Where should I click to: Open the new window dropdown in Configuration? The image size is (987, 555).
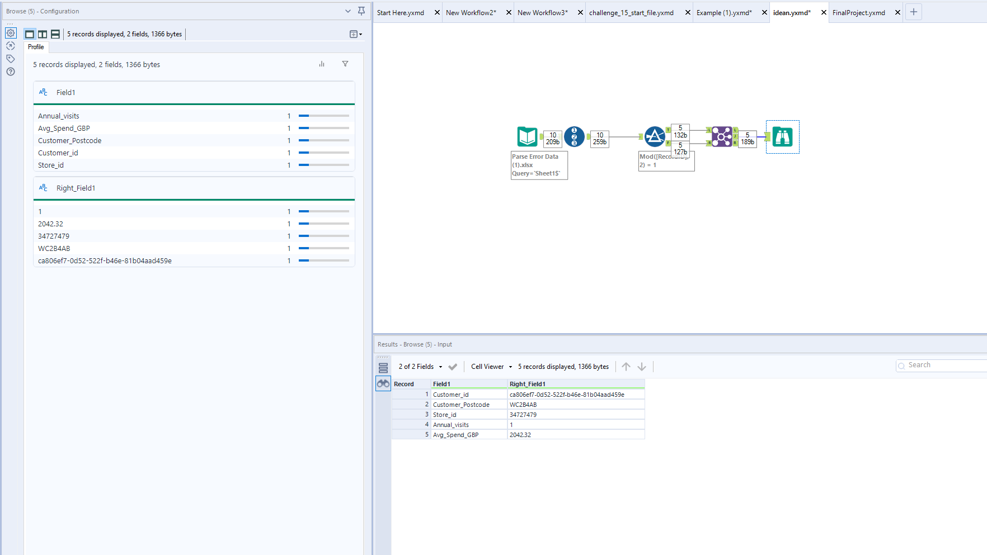tap(355, 34)
